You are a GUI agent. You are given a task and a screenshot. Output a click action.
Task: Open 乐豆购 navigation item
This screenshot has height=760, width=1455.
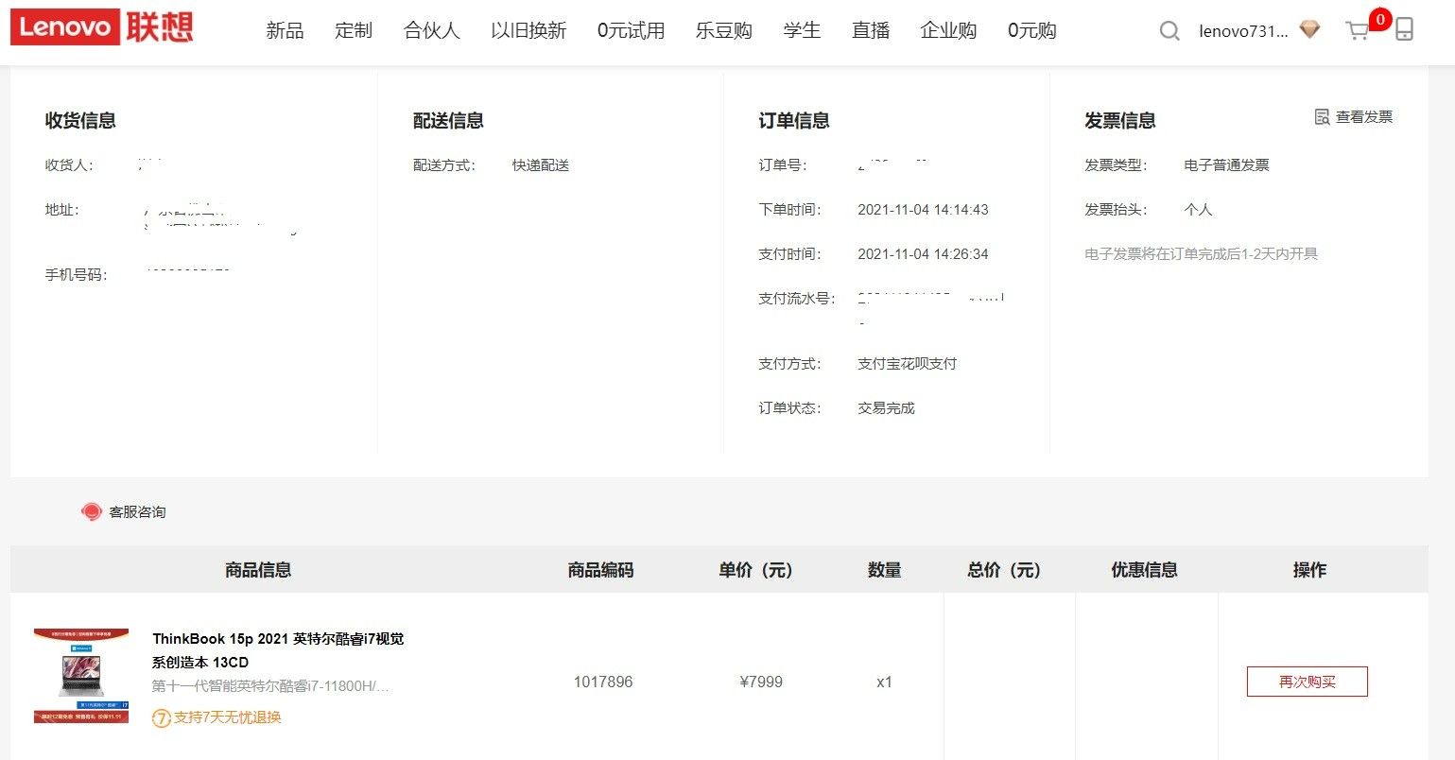click(724, 30)
